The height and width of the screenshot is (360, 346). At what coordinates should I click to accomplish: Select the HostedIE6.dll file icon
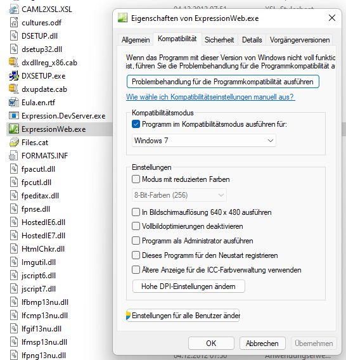pyautogui.click(x=14, y=222)
